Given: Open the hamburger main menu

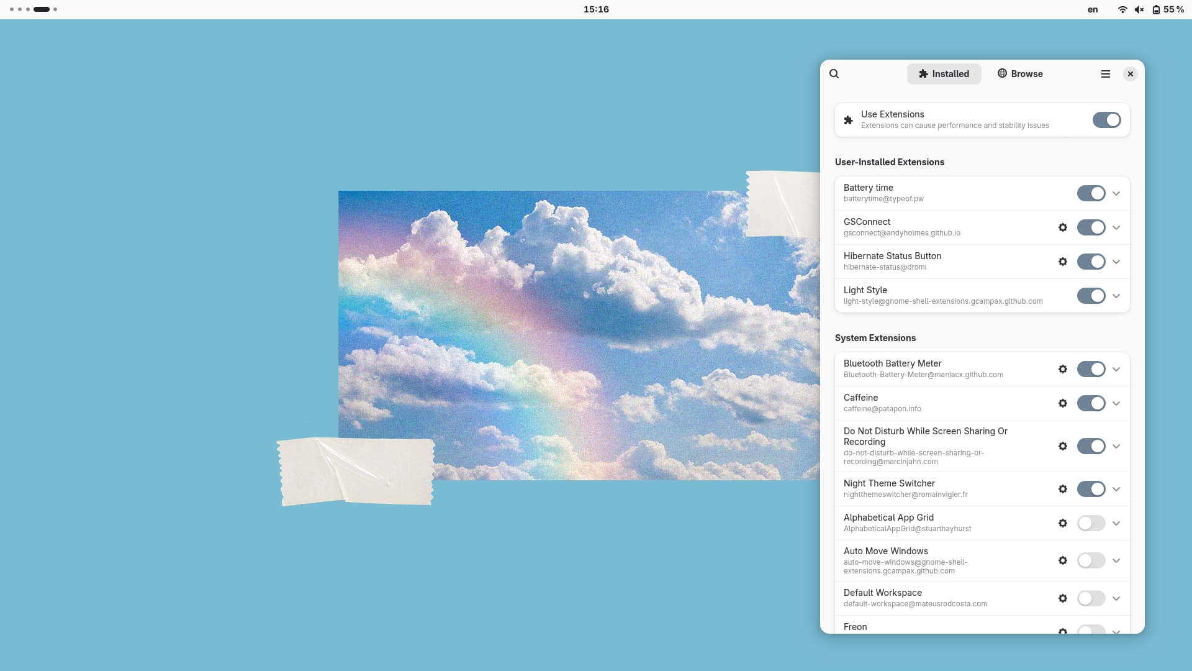Looking at the screenshot, I should tap(1106, 74).
